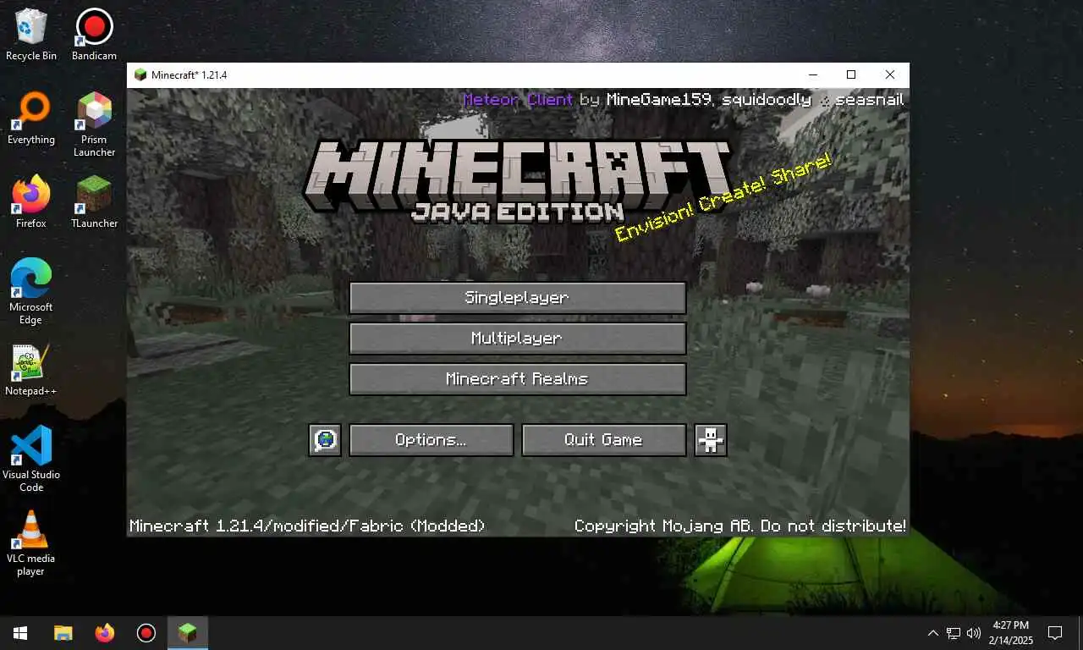This screenshot has height=650, width=1083.
Task: Open the Options... screen
Action: (431, 440)
